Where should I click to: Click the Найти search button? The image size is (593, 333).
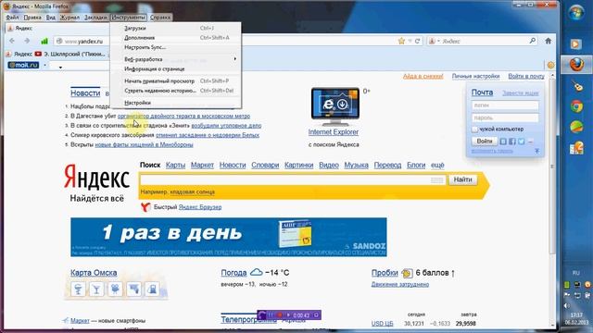coord(462,179)
